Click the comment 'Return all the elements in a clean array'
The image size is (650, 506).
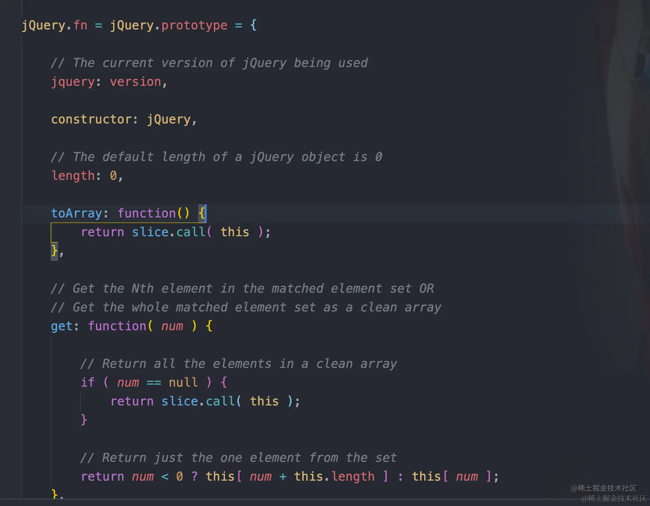[x=238, y=364]
